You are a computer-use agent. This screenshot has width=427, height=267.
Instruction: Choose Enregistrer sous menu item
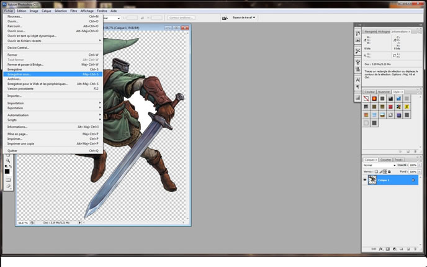[x=53, y=74]
